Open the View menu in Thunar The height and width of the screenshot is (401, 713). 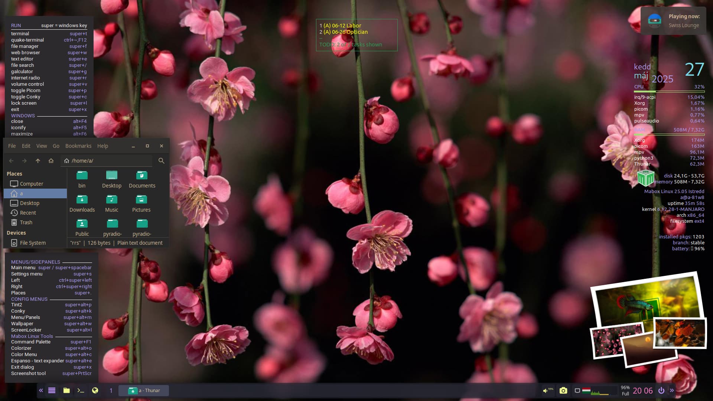tap(41, 146)
